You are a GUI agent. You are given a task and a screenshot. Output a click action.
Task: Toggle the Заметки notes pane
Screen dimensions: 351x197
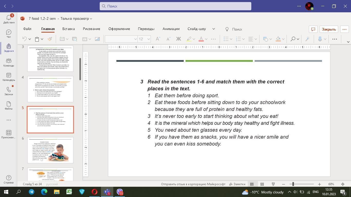coord(237,184)
